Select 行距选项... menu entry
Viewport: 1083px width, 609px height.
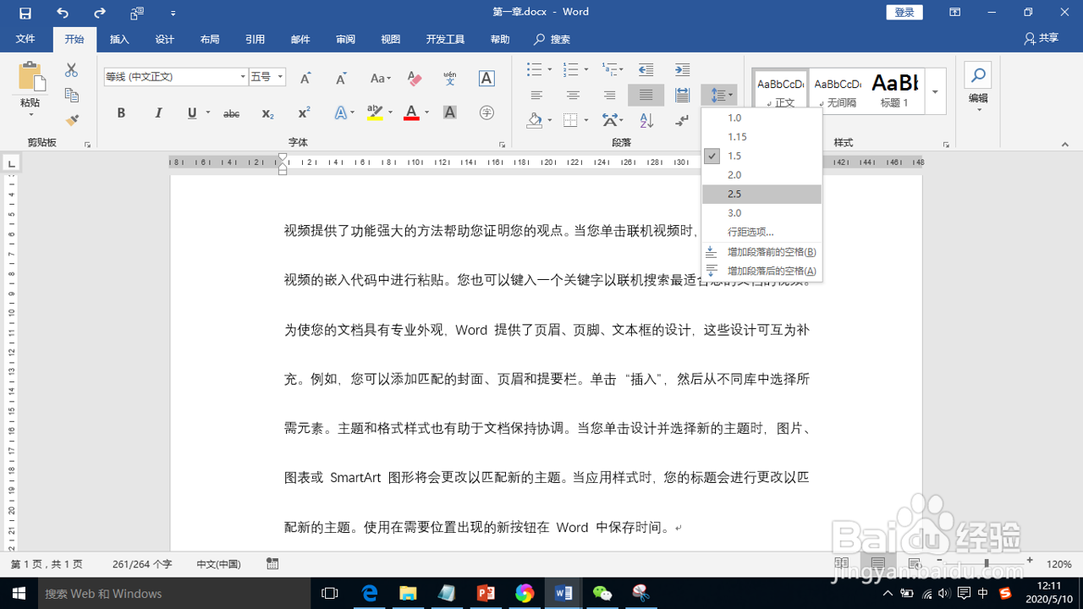pyautogui.click(x=761, y=232)
